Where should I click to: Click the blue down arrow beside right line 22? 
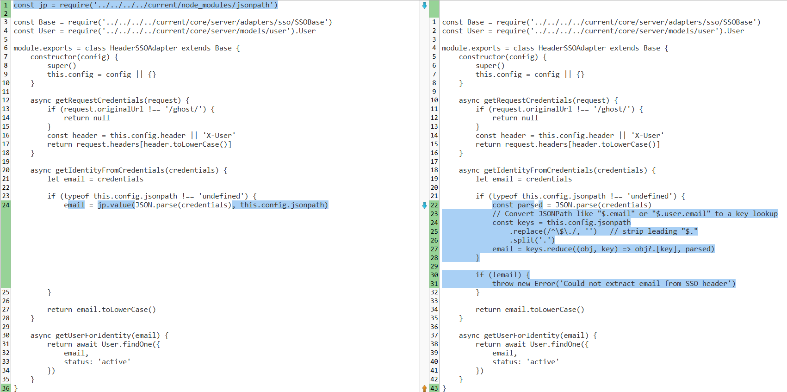pos(424,205)
